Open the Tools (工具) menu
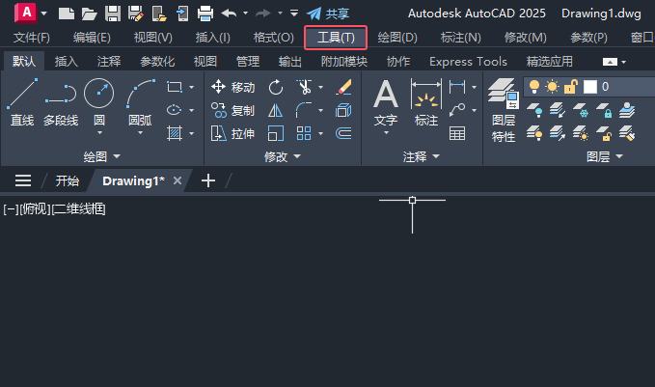The width and height of the screenshot is (655, 387). [336, 38]
